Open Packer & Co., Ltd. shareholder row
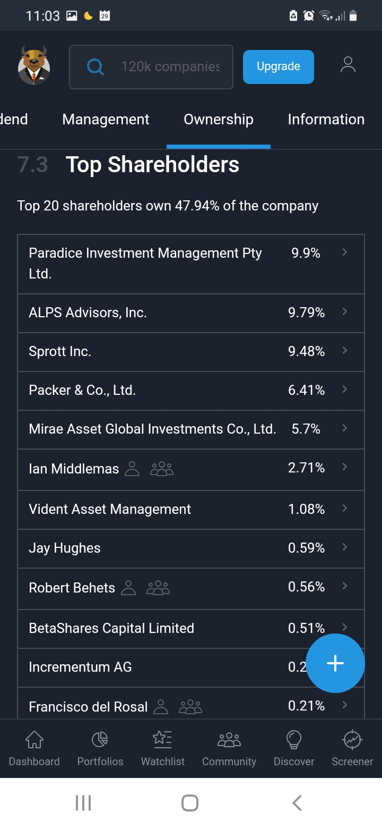The image size is (382, 829). click(x=191, y=391)
